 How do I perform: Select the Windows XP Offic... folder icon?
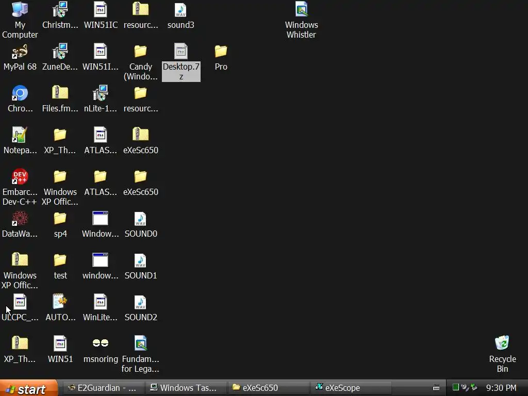[x=60, y=177]
